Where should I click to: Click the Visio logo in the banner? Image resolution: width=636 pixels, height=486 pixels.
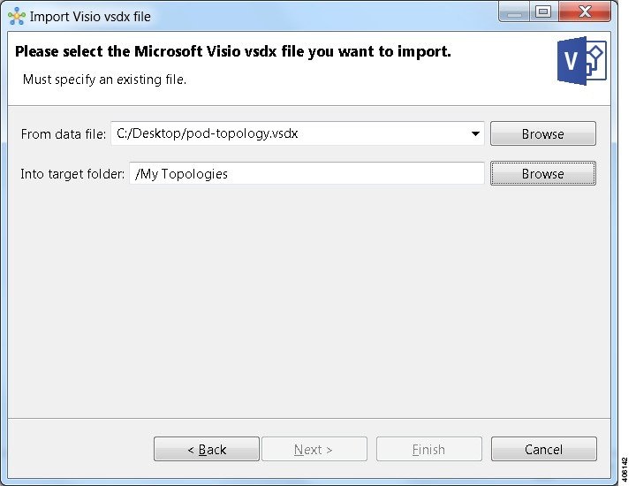pyautogui.click(x=583, y=62)
